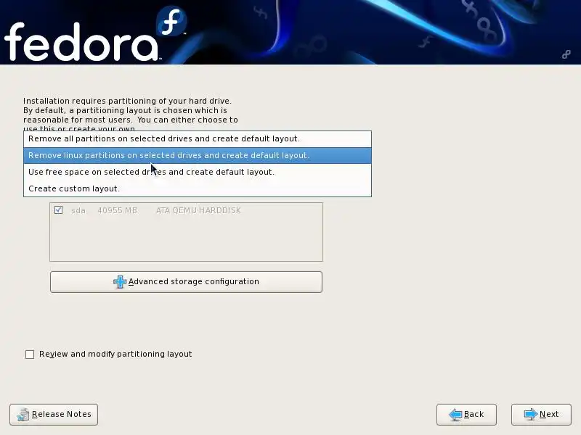Open Advanced storage configuration
The image size is (581, 435).
186,282
